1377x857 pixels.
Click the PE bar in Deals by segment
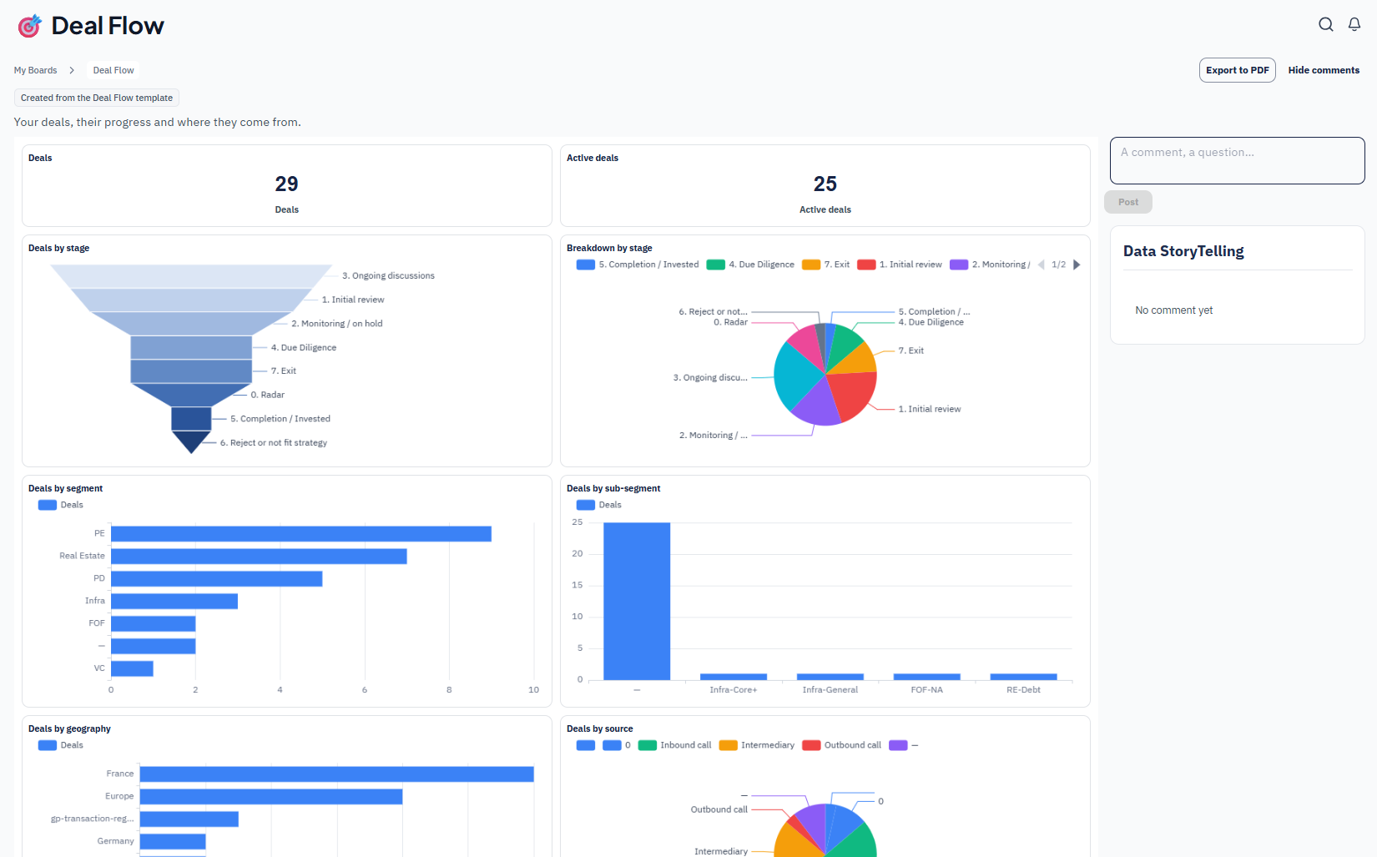coord(301,533)
